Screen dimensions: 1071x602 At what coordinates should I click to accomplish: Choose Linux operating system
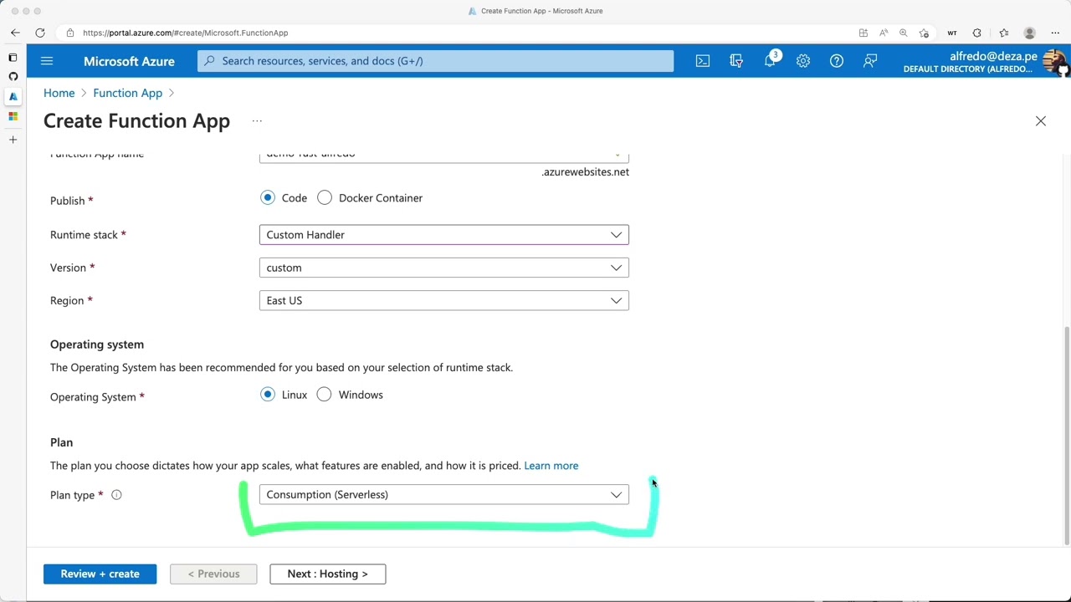coord(268,395)
